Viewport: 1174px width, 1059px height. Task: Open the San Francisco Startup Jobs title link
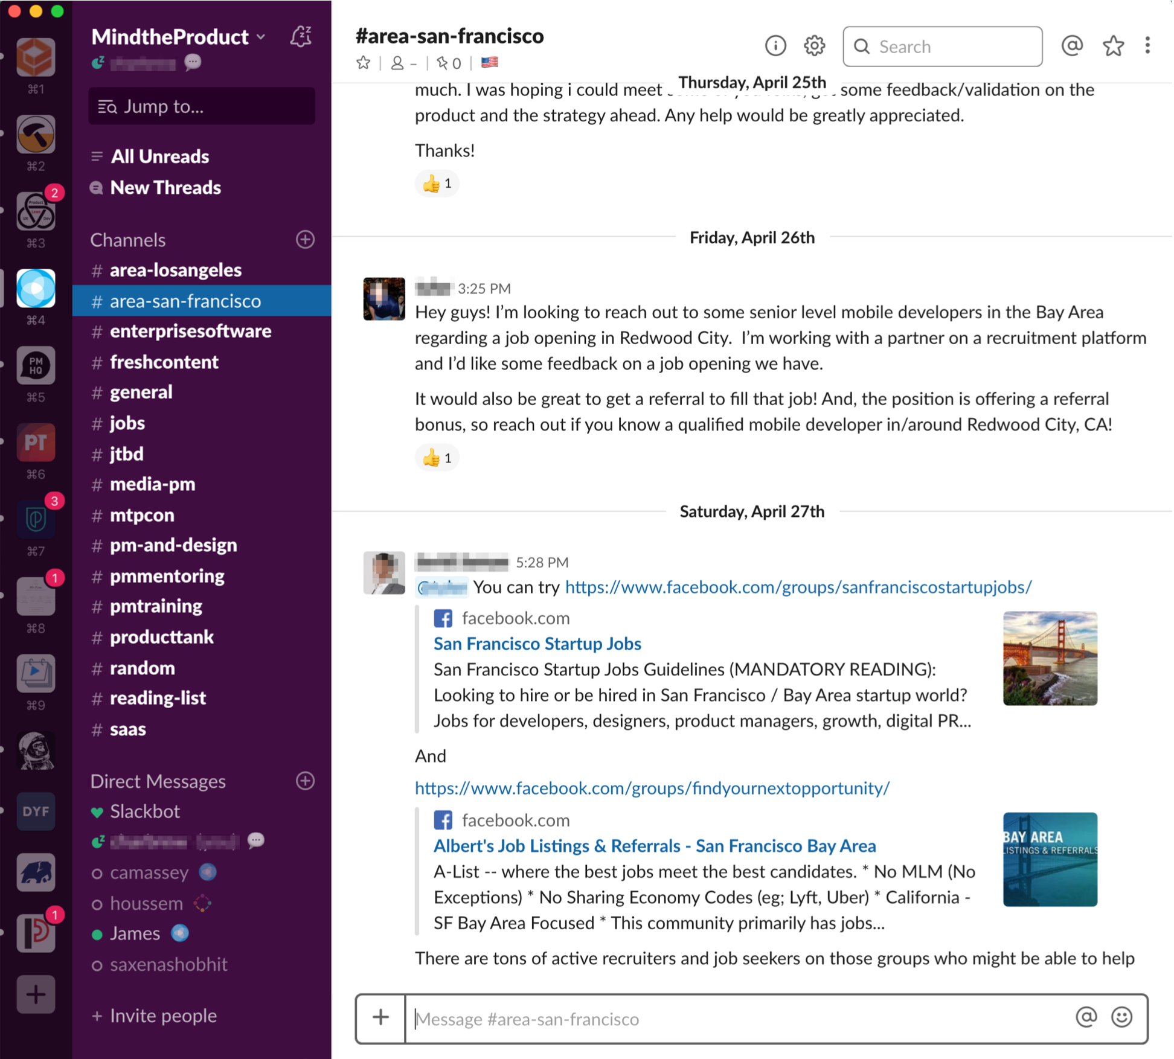coord(537,644)
